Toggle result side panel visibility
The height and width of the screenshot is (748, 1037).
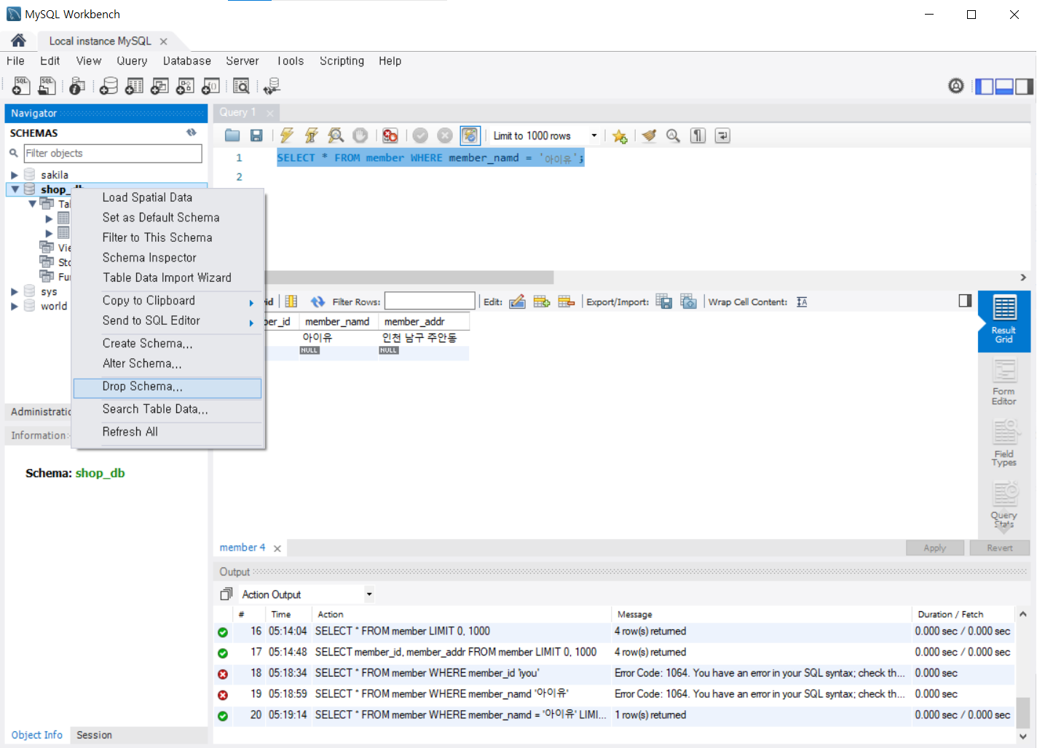coord(965,301)
